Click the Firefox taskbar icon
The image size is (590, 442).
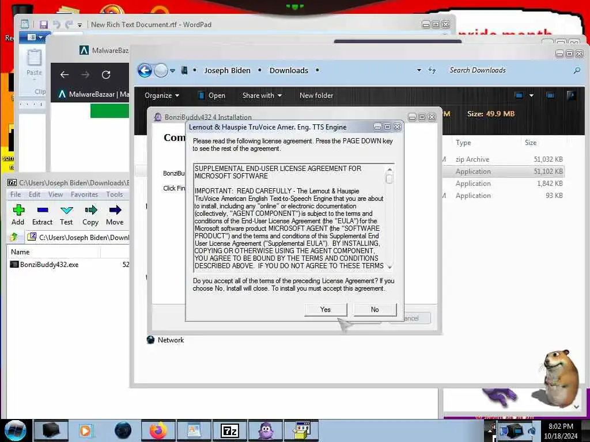(158, 430)
